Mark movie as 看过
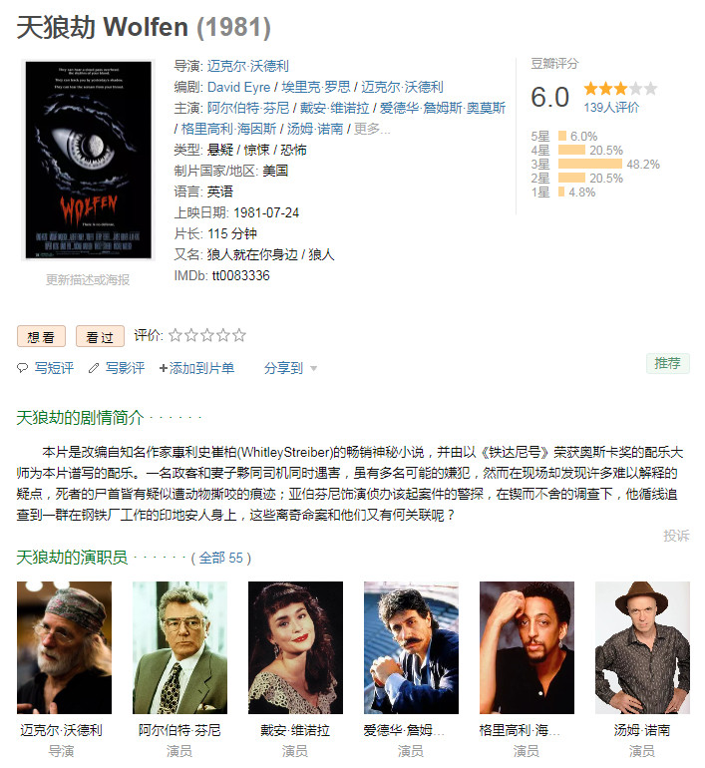705x768 pixels. pyautogui.click(x=100, y=336)
